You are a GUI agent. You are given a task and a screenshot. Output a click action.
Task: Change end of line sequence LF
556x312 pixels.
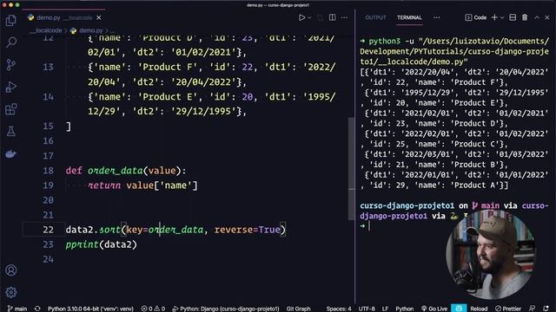click(385, 309)
